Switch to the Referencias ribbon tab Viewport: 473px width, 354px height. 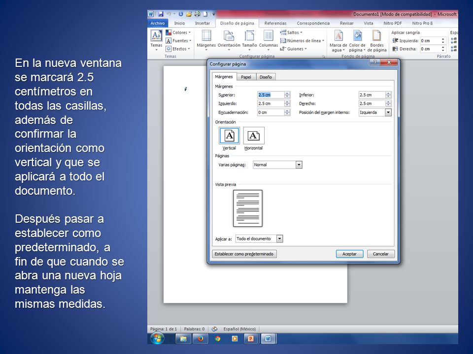coord(275,23)
